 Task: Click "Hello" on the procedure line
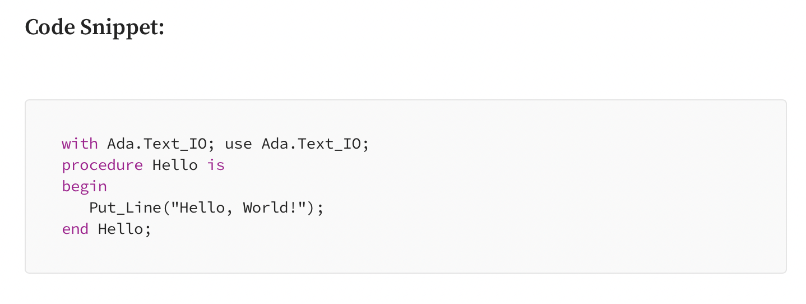(175, 165)
